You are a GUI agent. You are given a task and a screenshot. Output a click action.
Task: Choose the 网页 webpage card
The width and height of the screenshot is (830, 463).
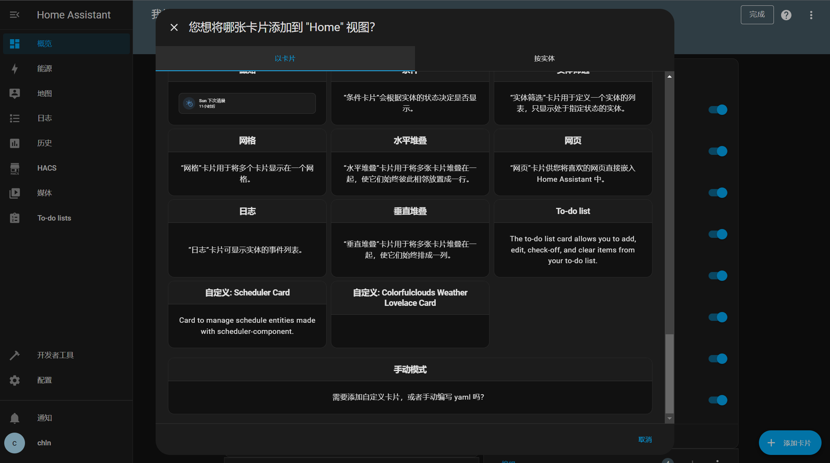pos(573,162)
